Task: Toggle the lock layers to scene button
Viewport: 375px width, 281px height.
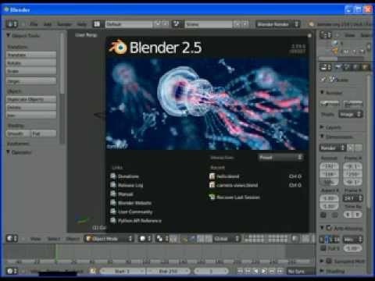Action: click(295, 239)
